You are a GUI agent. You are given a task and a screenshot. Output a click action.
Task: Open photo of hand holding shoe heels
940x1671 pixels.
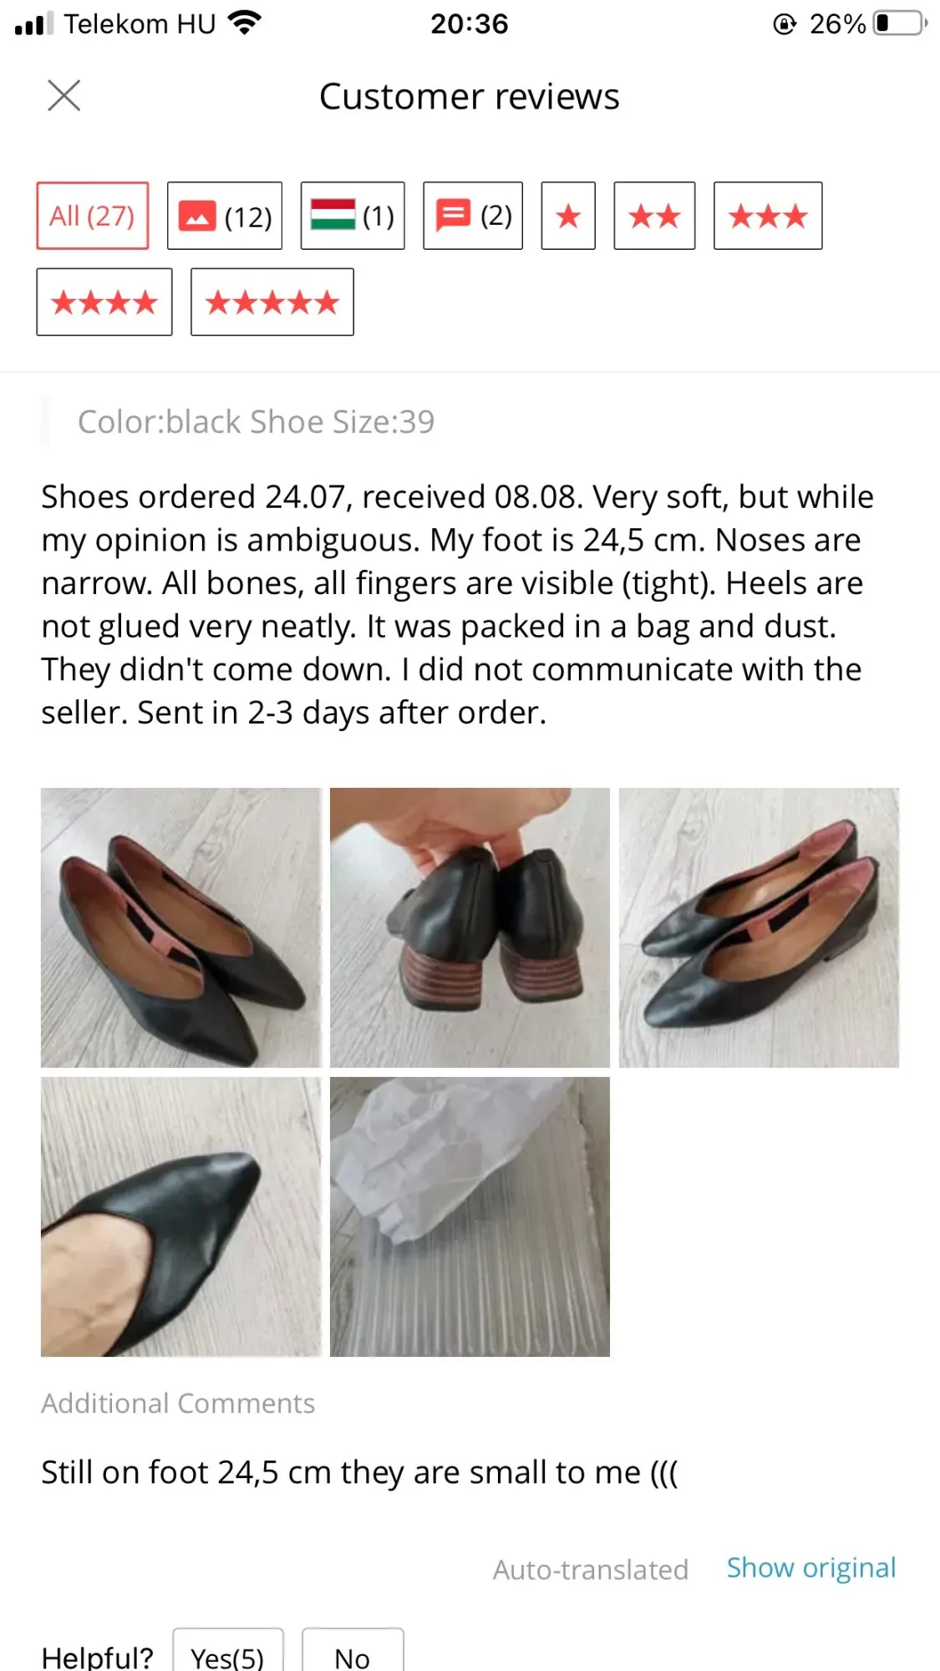[470, 927]
